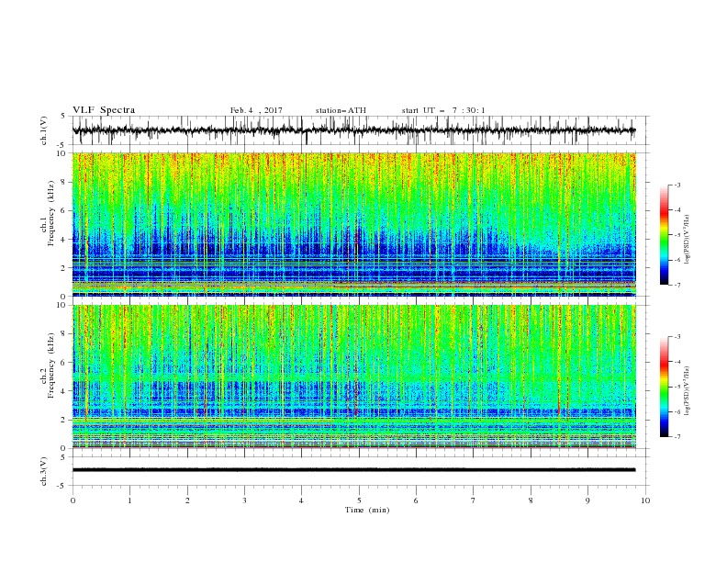Click the "-4" tick on ch.2 colorbar
The width and height of the screenshot is (727, 562).
pos(677,362)
